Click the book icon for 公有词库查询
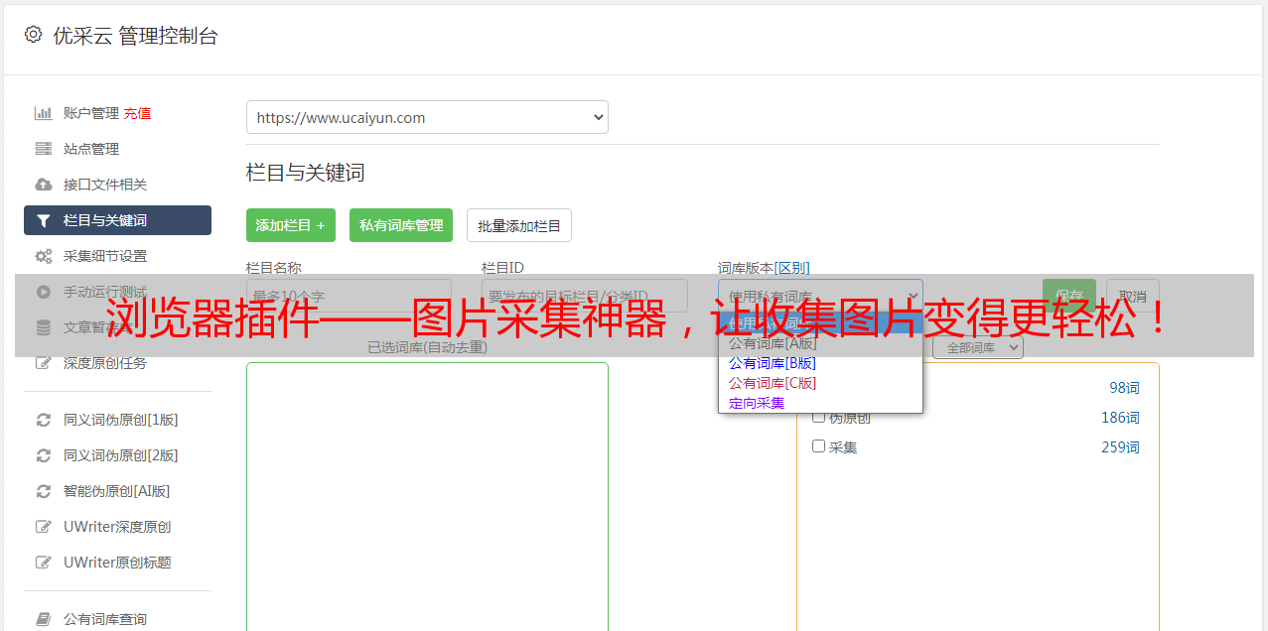 coord(44,619)
